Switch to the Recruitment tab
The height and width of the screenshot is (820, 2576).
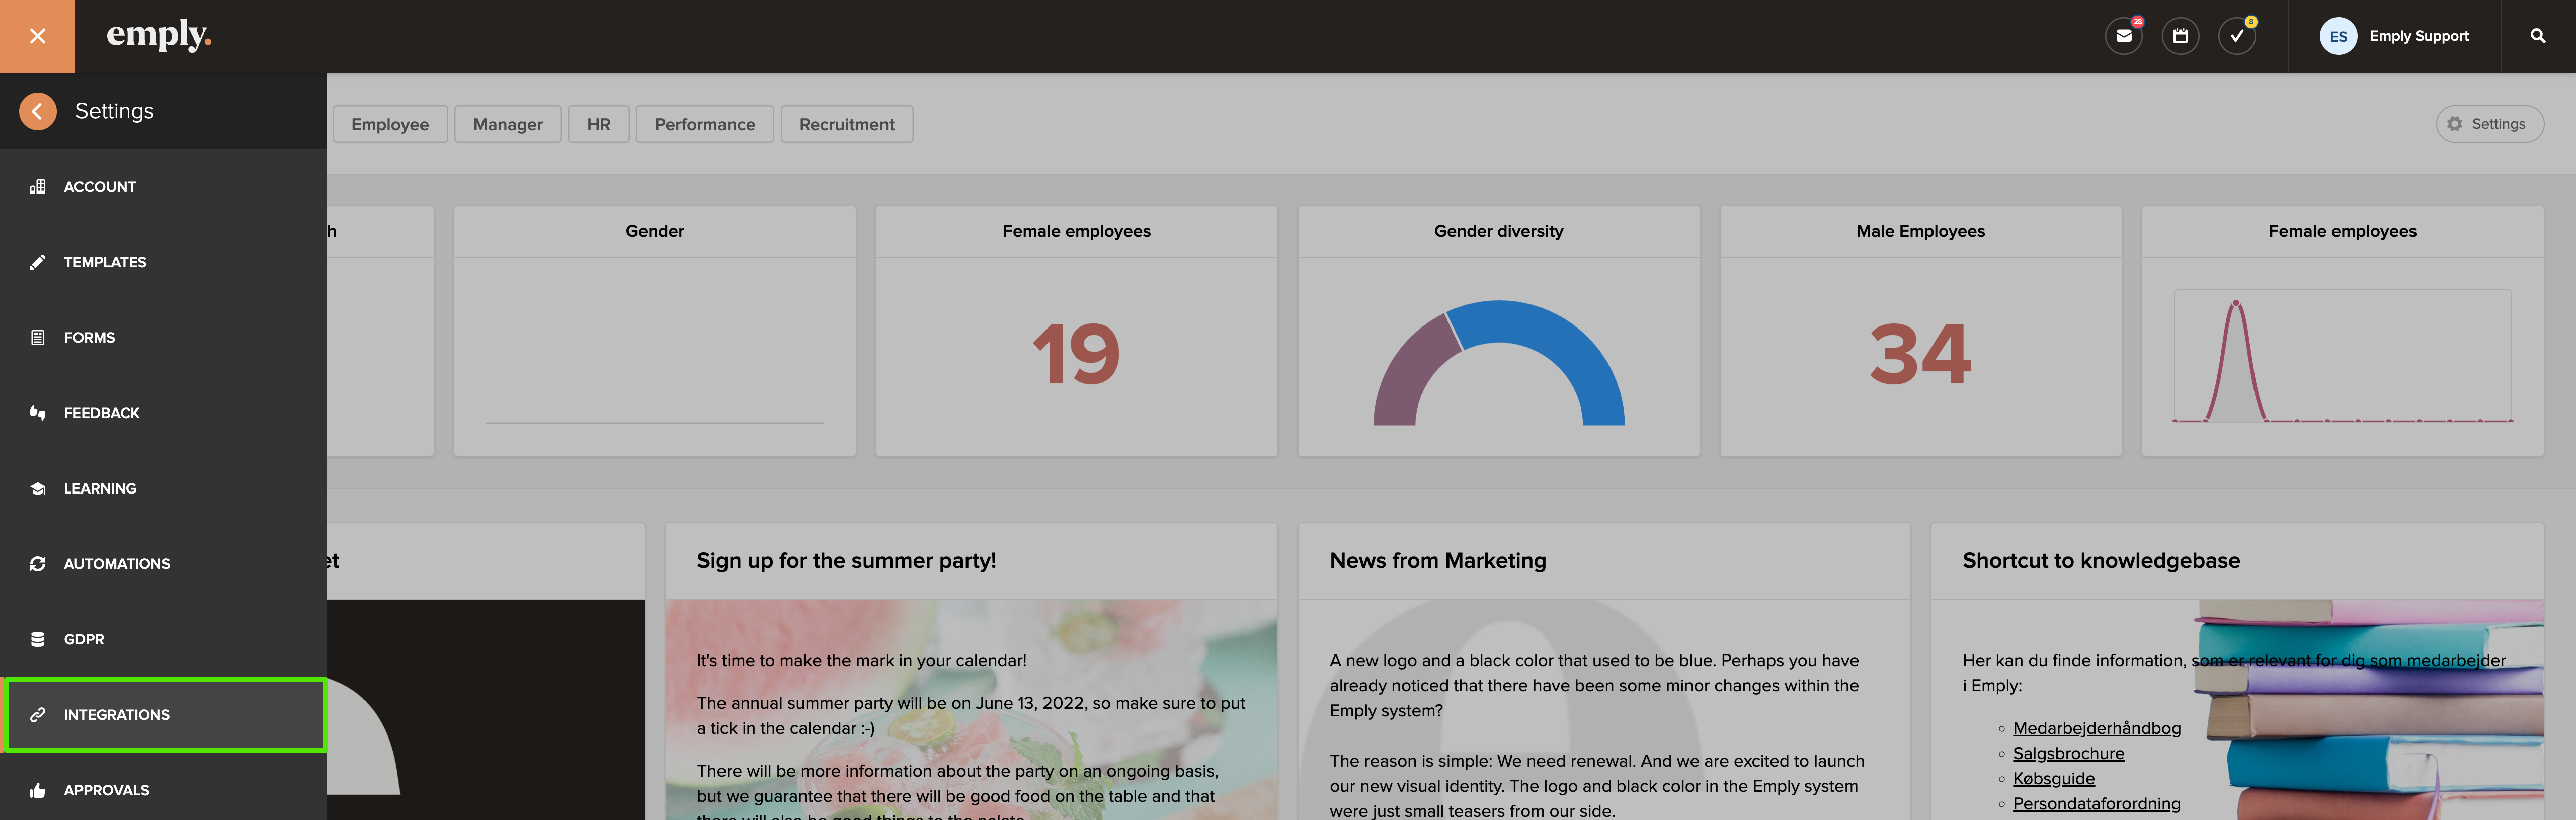pyautogui.click(x=846, y=124)
